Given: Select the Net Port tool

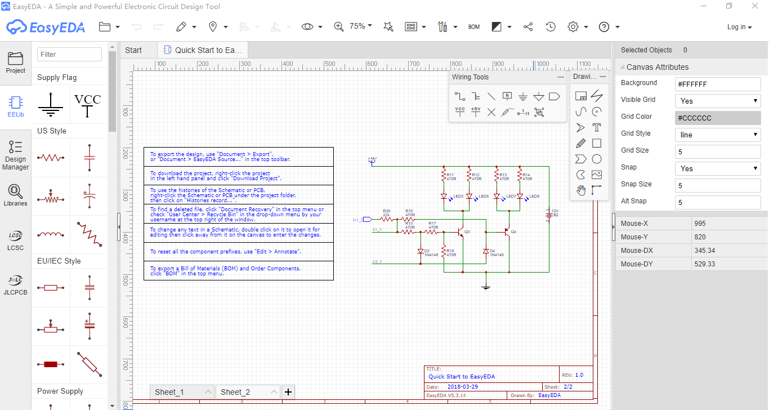Looking at the screenshot, I should click(x=555, y=96).
